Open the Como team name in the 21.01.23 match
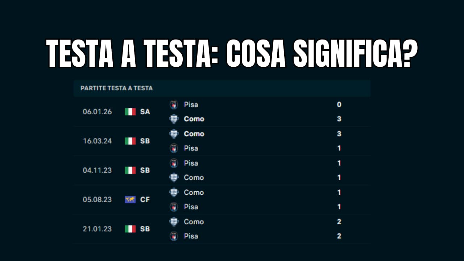Screen dimensions: 464x261 coord(194,221)
